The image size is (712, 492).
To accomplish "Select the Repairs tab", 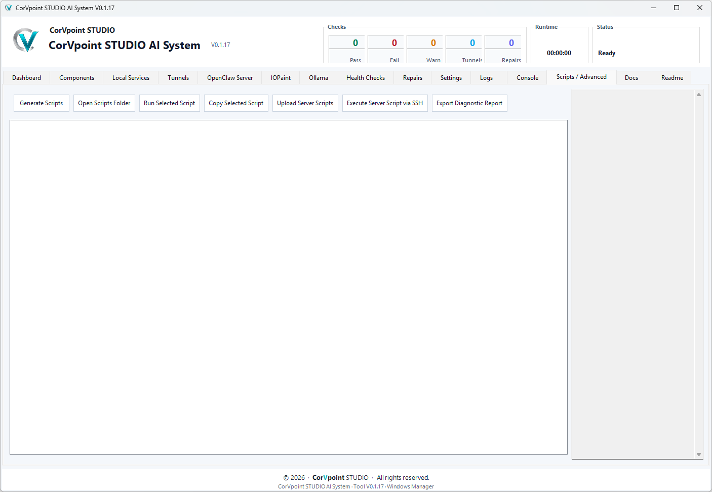I will (x=413, y=78).
